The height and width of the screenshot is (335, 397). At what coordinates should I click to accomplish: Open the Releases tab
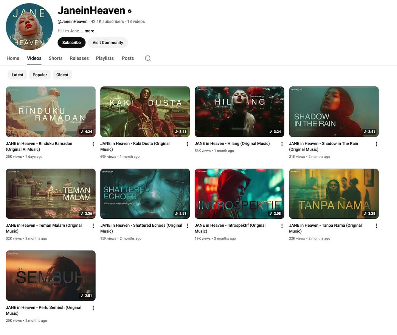(79, 58)
